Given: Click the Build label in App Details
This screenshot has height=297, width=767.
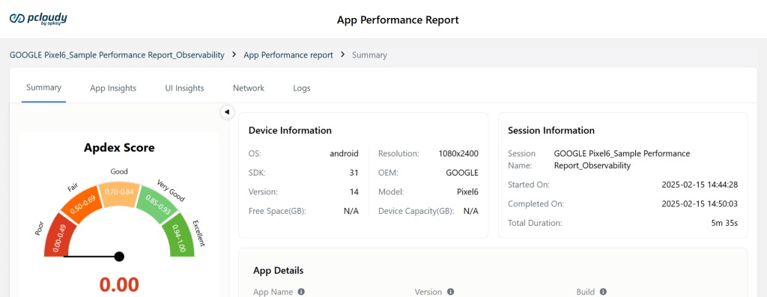Looking at the screenshot, I should point(586,292).
